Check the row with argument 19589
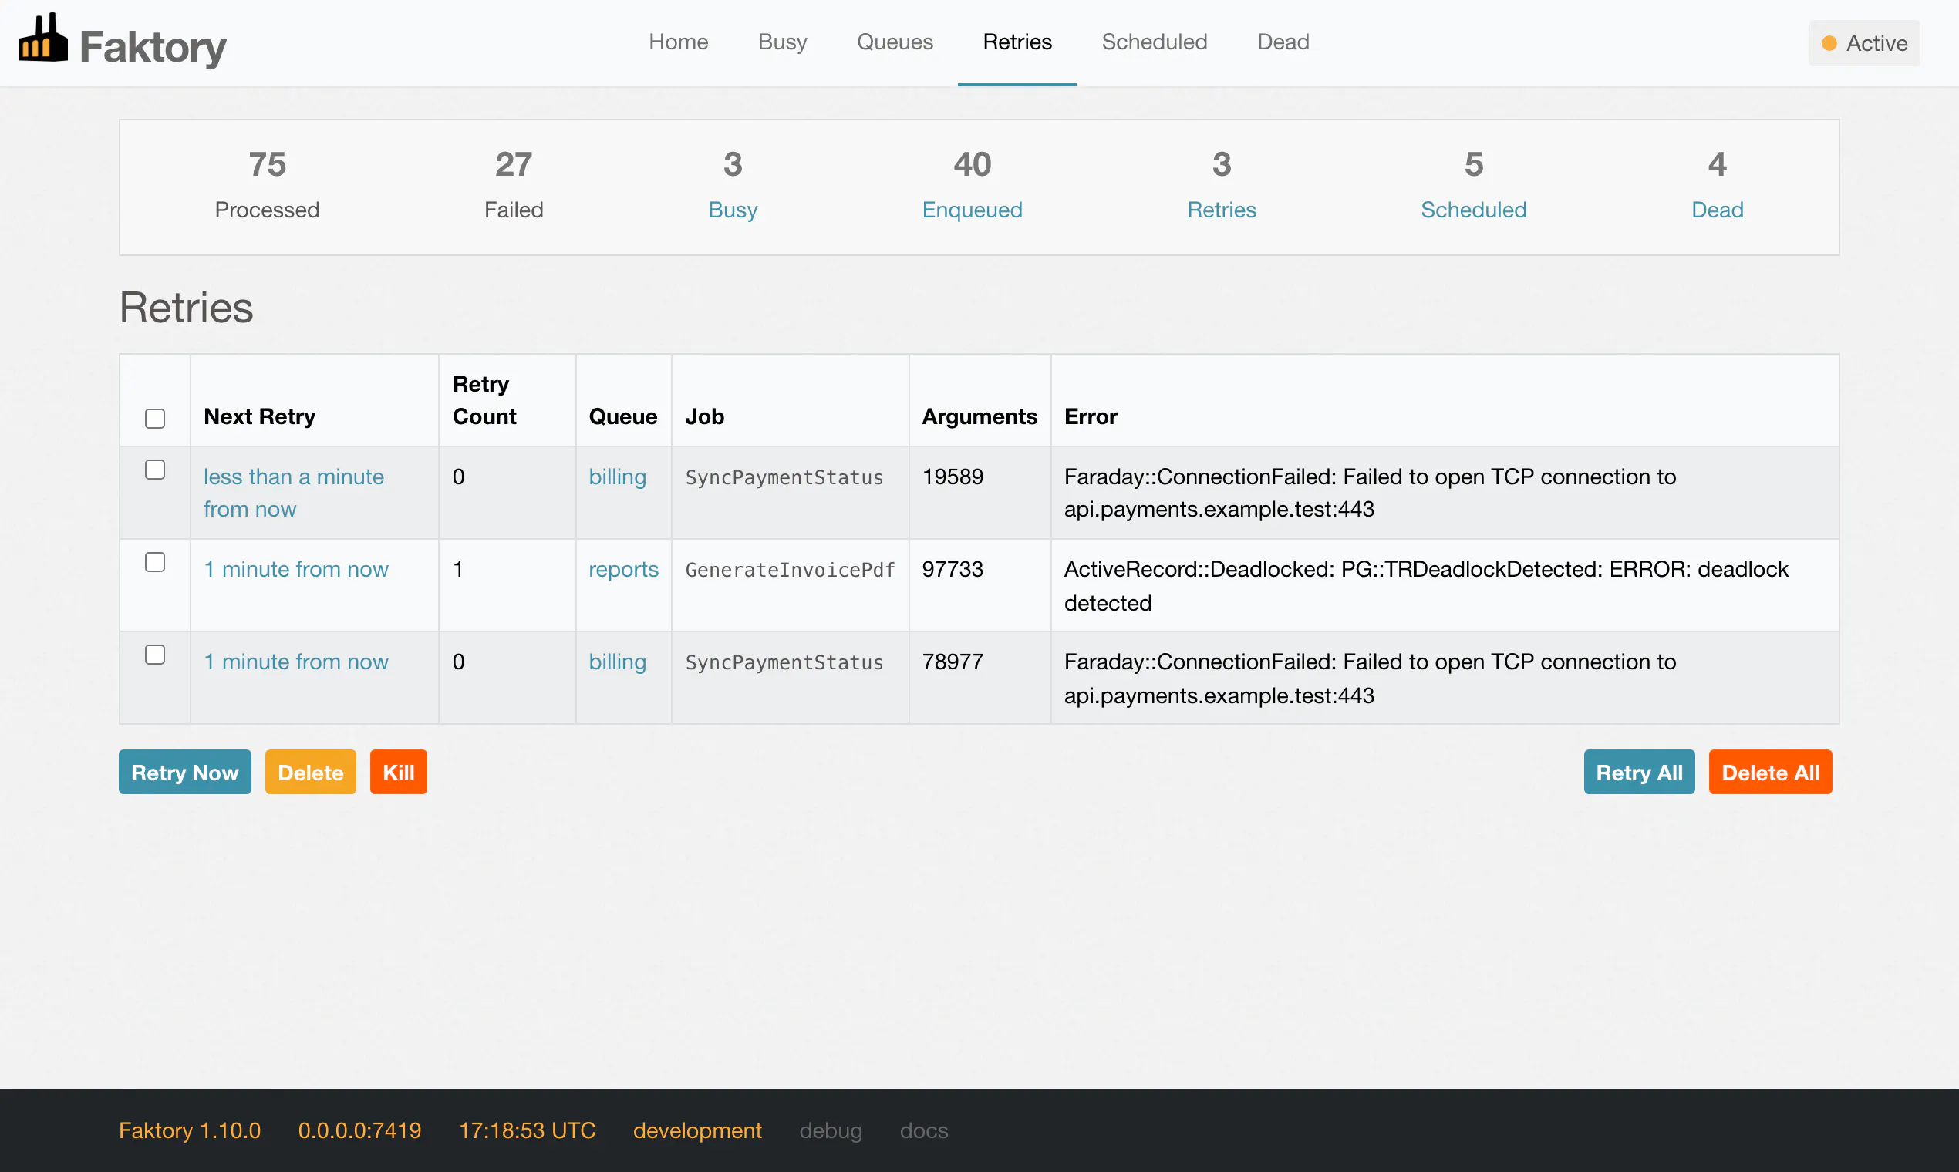Viewport: 1959px width, 1172px height. point(155,470)
